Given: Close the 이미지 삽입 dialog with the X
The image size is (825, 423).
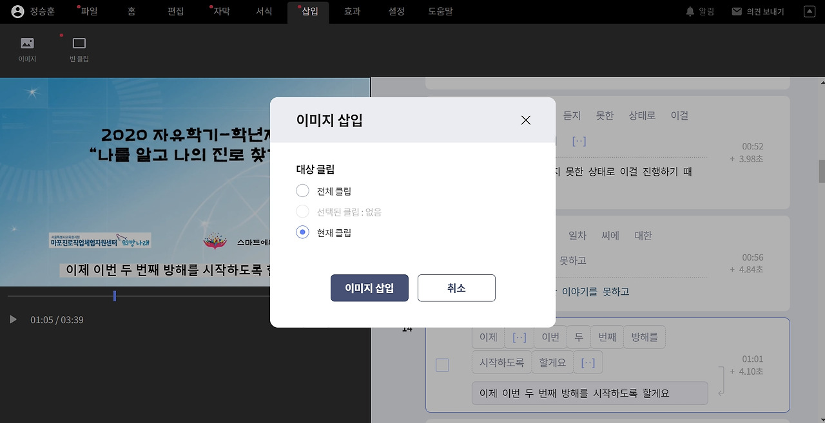Looking at the screenshot, I should 525,120.
